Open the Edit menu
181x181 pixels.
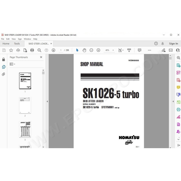pos(8,39)
